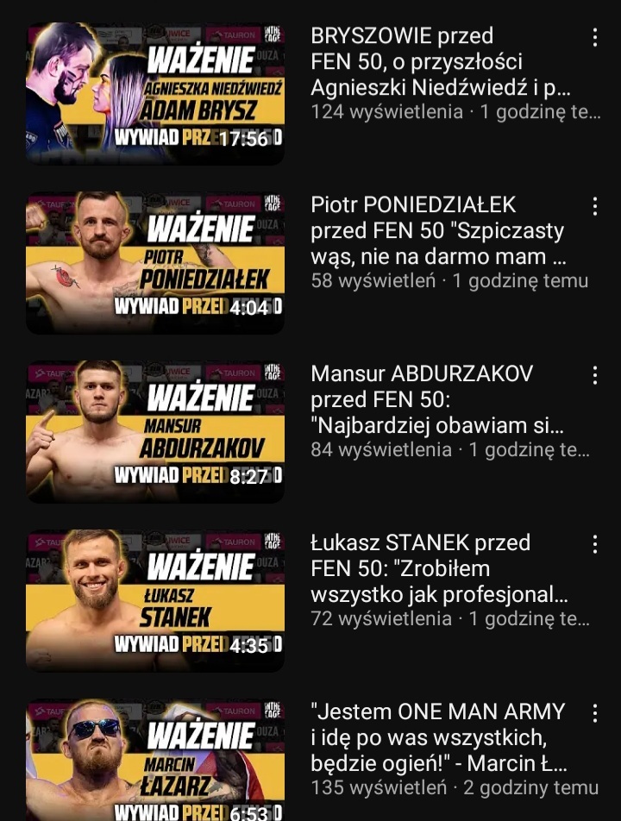Open options menu for Piotr PONIEDZIAŁEK video

coord(595,206)
